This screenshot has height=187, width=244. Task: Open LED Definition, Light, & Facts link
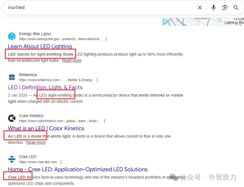tap(45, 87)
